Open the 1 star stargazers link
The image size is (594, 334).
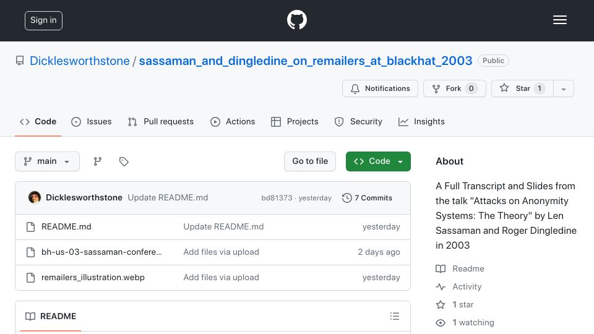455,305
